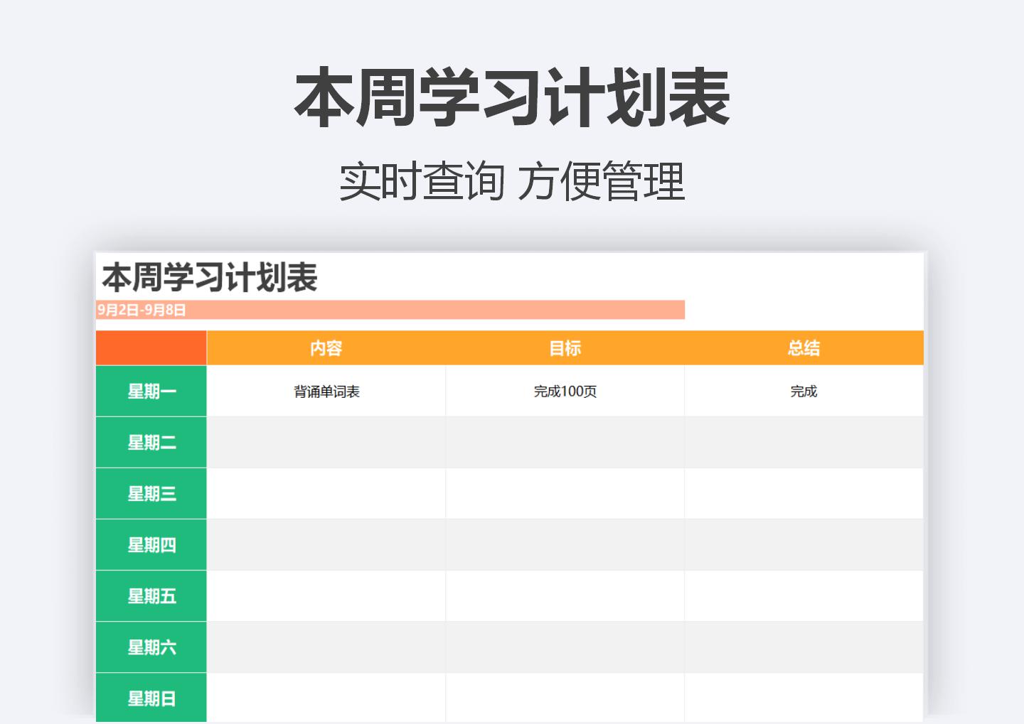Screen dimensions: 1024x724
Task: Click the 内容 column header
Action: coord(325,348)
